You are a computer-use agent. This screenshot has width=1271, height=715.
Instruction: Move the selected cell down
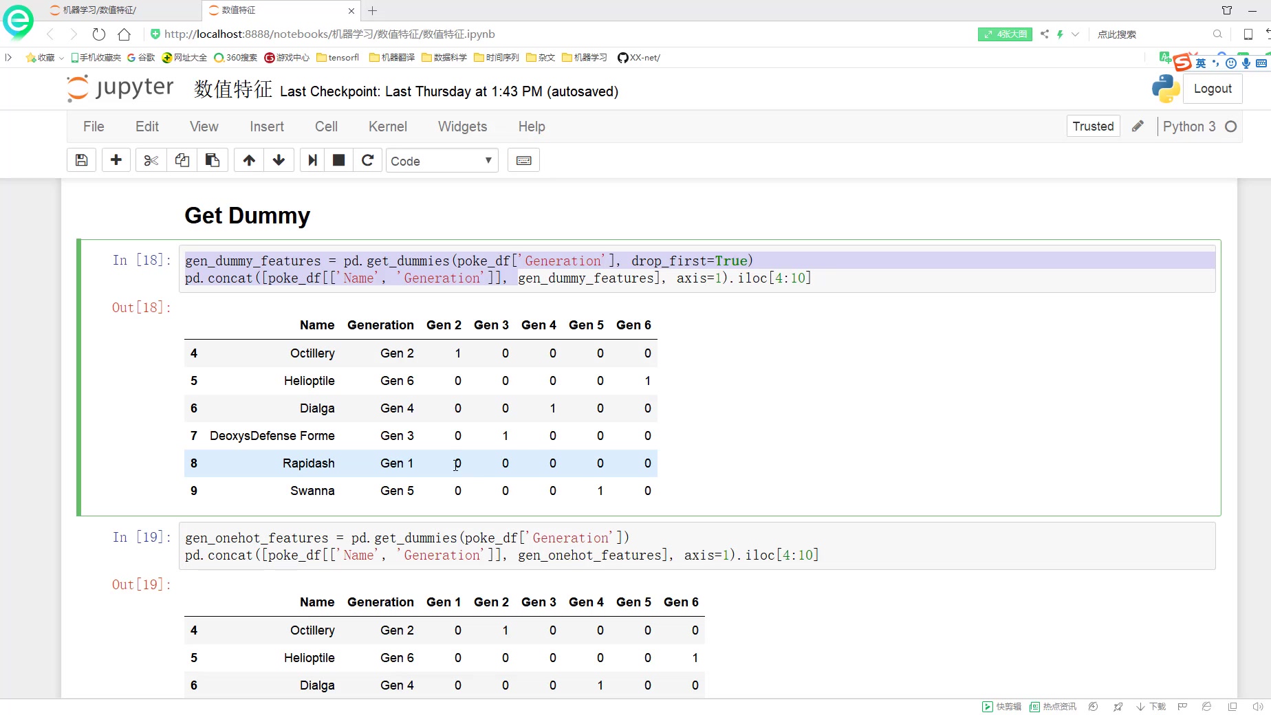click(279, 160)
